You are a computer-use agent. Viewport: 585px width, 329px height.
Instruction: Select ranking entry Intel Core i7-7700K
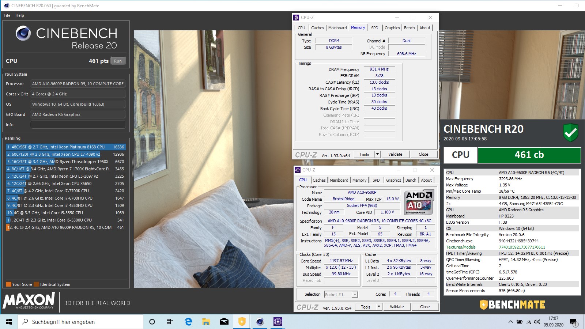pos(65,191)
